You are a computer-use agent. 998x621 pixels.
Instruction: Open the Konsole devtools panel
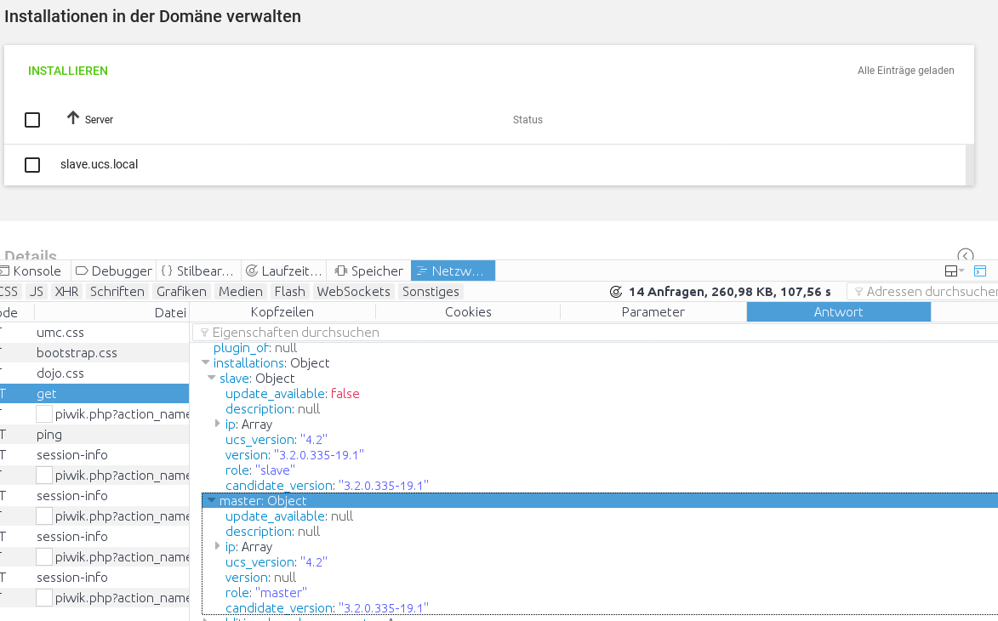31,271
